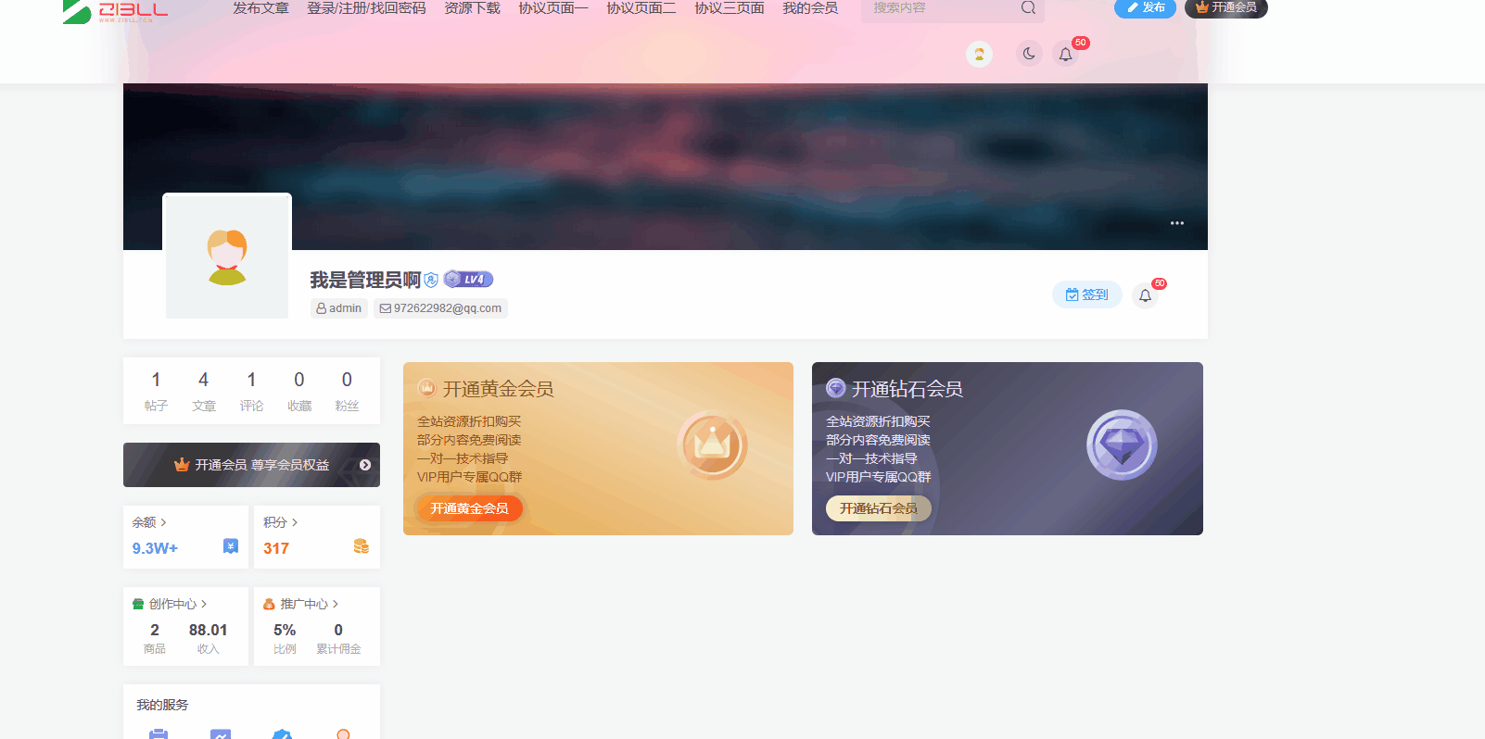Click the 88.01 收入 stat
Viewport: 1485px width, 739px height.
pos(209,638)
